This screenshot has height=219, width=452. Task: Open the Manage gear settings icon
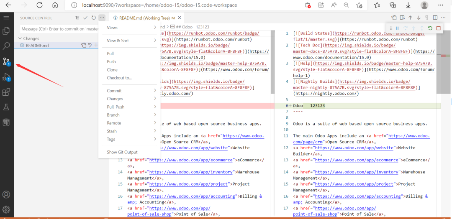pyautogui.click(x=6, y=209)
